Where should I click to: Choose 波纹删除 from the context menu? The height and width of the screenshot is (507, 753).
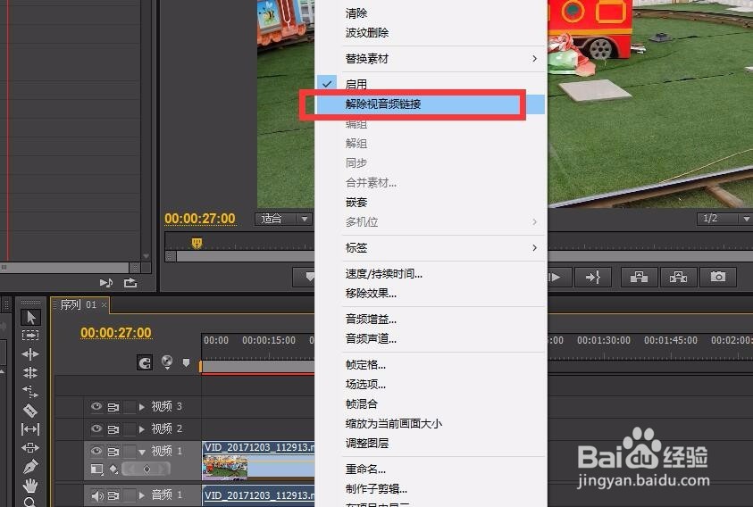[x=431, y=33]
